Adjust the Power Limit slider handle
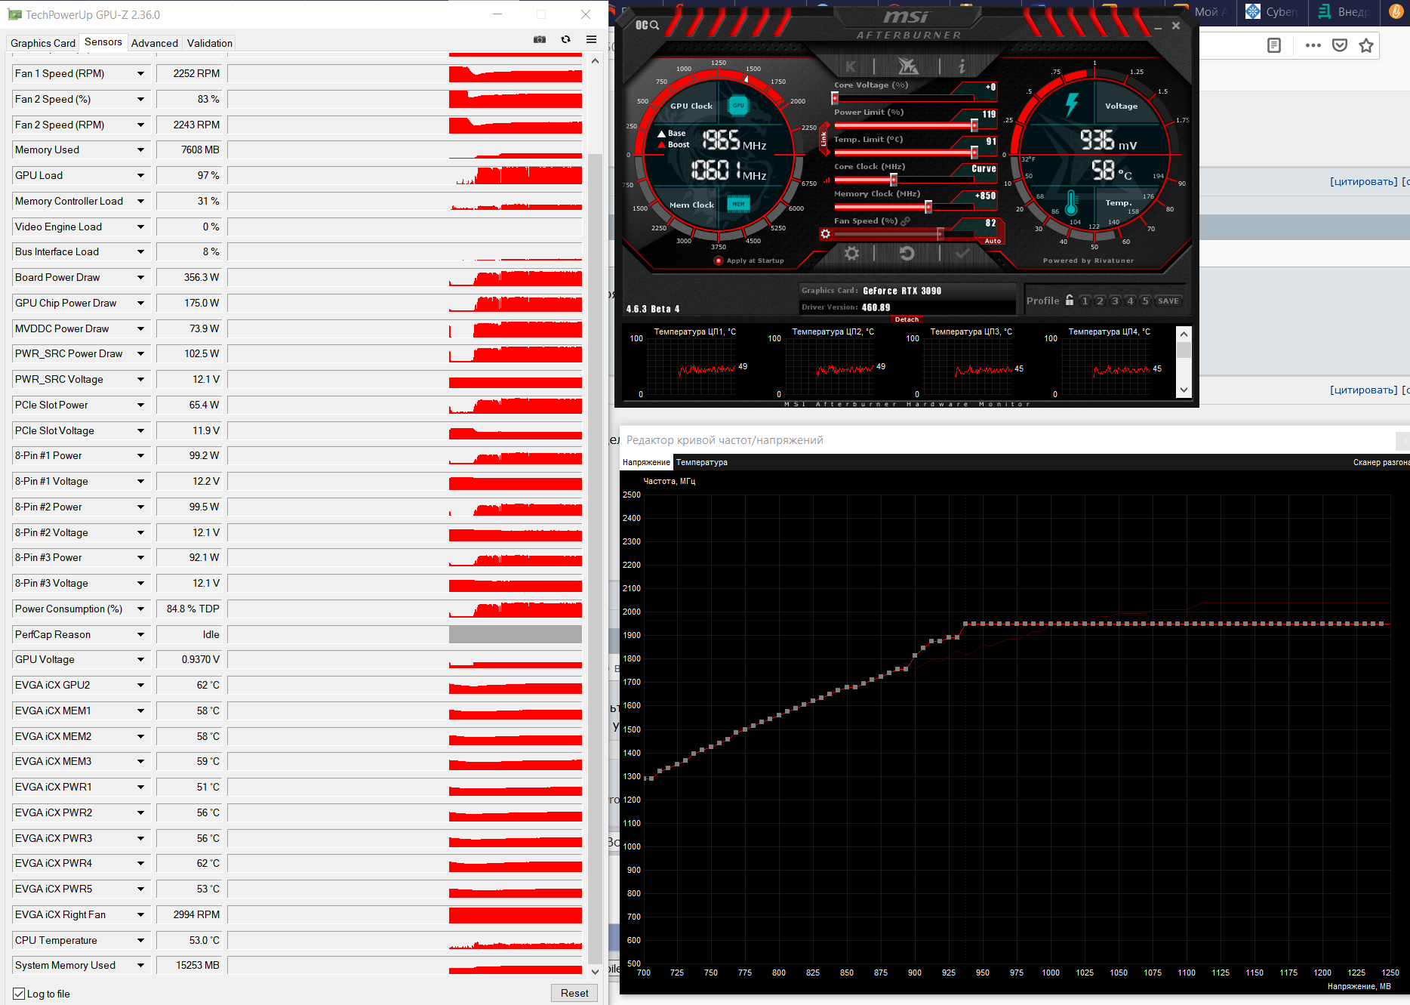 coord(974,125)
